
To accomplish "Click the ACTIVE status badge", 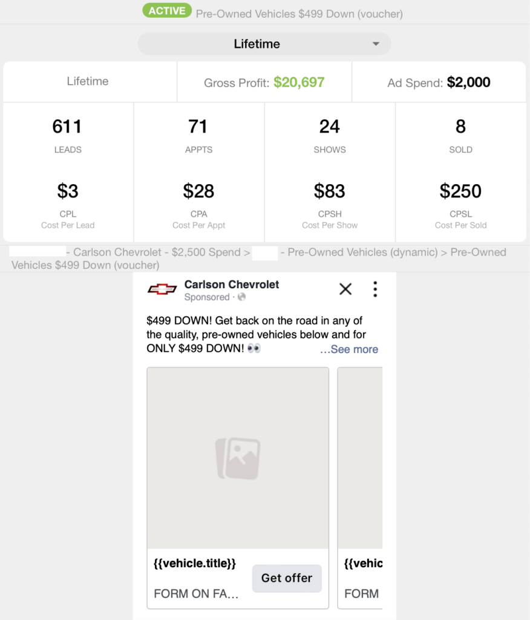I will pyautogui.click(x=167, y=11).
